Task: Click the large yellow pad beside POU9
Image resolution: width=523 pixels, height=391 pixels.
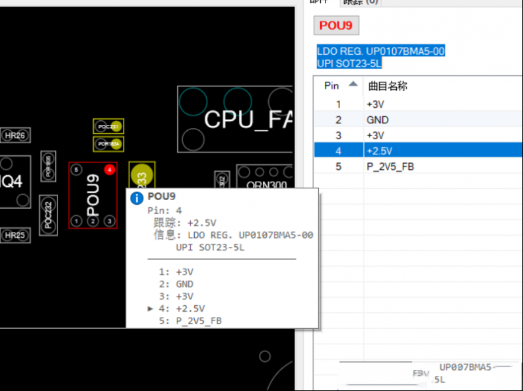Action: pos(142,175)
